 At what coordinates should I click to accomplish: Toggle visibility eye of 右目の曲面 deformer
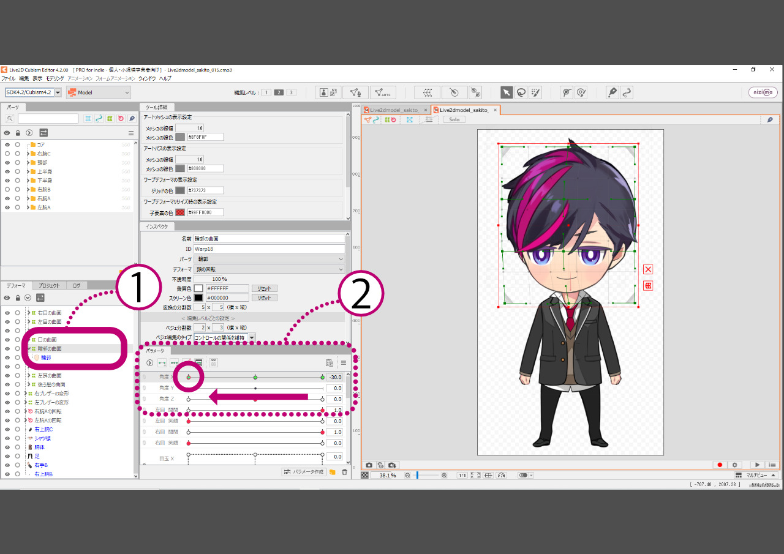point(7,312)
